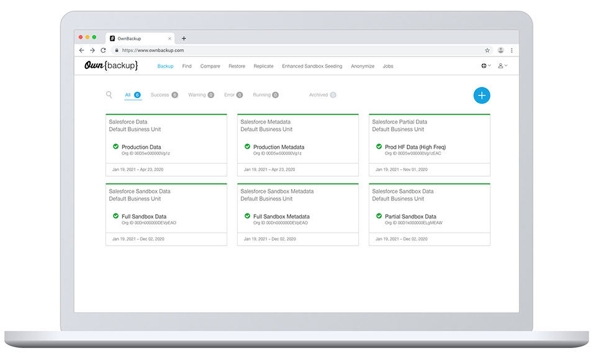
Task: Click Prod HF Data green check icon
Action: (379, 146)
